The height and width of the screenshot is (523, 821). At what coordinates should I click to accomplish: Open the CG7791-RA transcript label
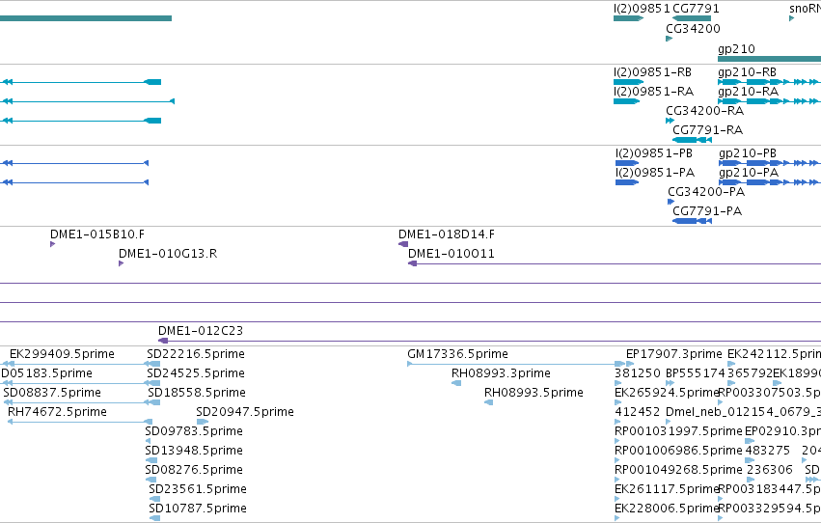coord(707,130)
